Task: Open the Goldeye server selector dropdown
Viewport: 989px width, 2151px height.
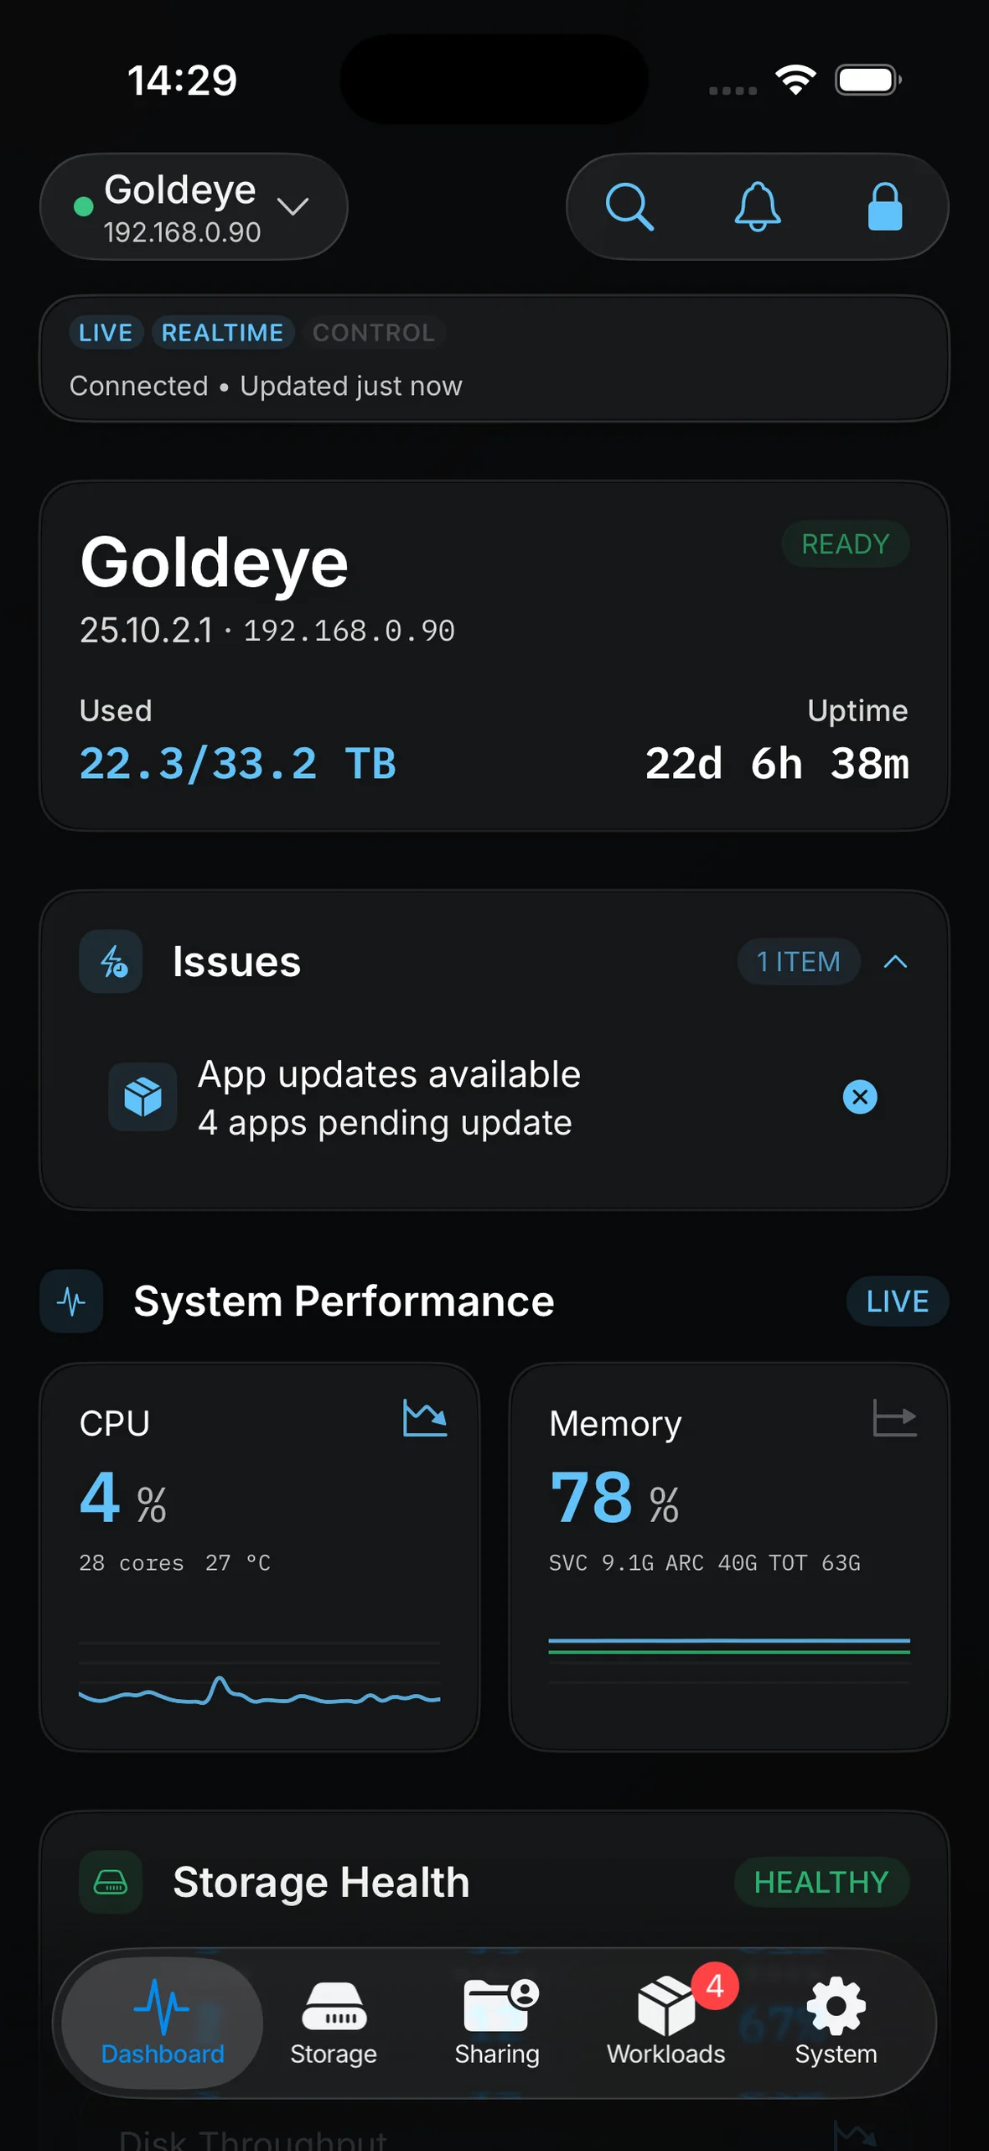Action: pos(194,206)
